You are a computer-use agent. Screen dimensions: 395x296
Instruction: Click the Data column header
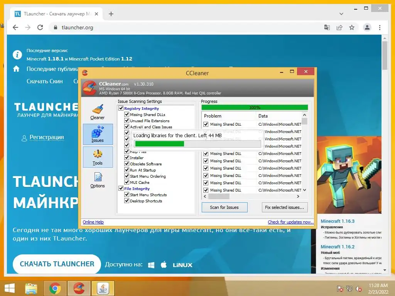(279, 116)
